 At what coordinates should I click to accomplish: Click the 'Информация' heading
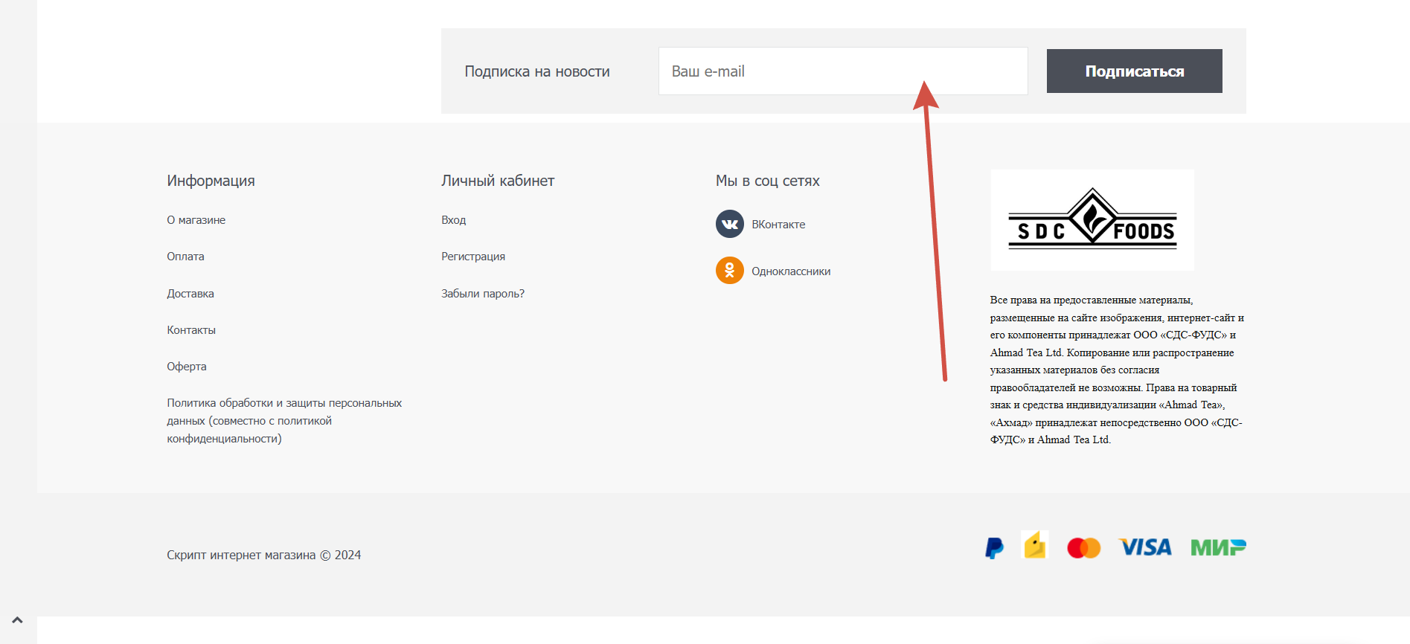211,181
